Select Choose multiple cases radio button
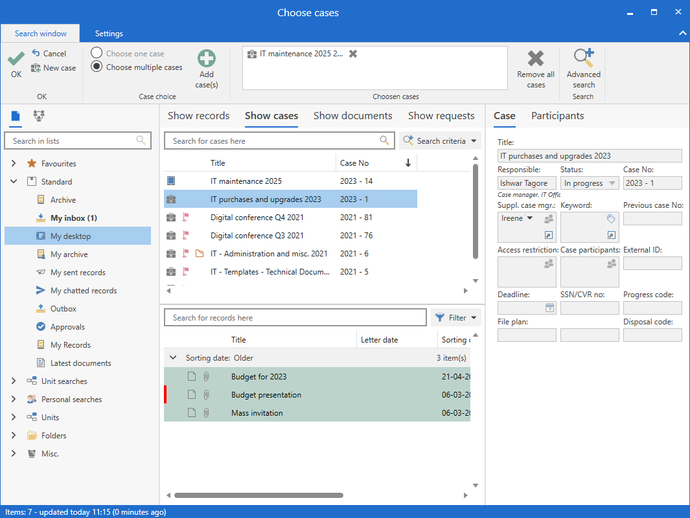The image size is (690, 518). pyautogui.click(x=97, y=67)
